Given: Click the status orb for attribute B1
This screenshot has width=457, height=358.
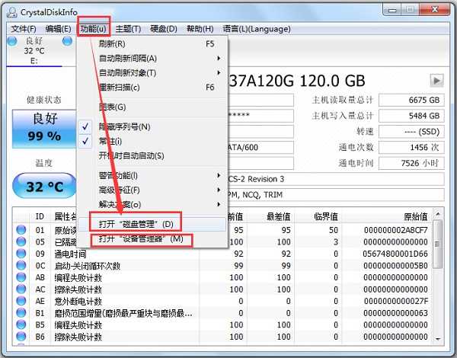Looking at the screenshot, I should click(x=21, y=313).
